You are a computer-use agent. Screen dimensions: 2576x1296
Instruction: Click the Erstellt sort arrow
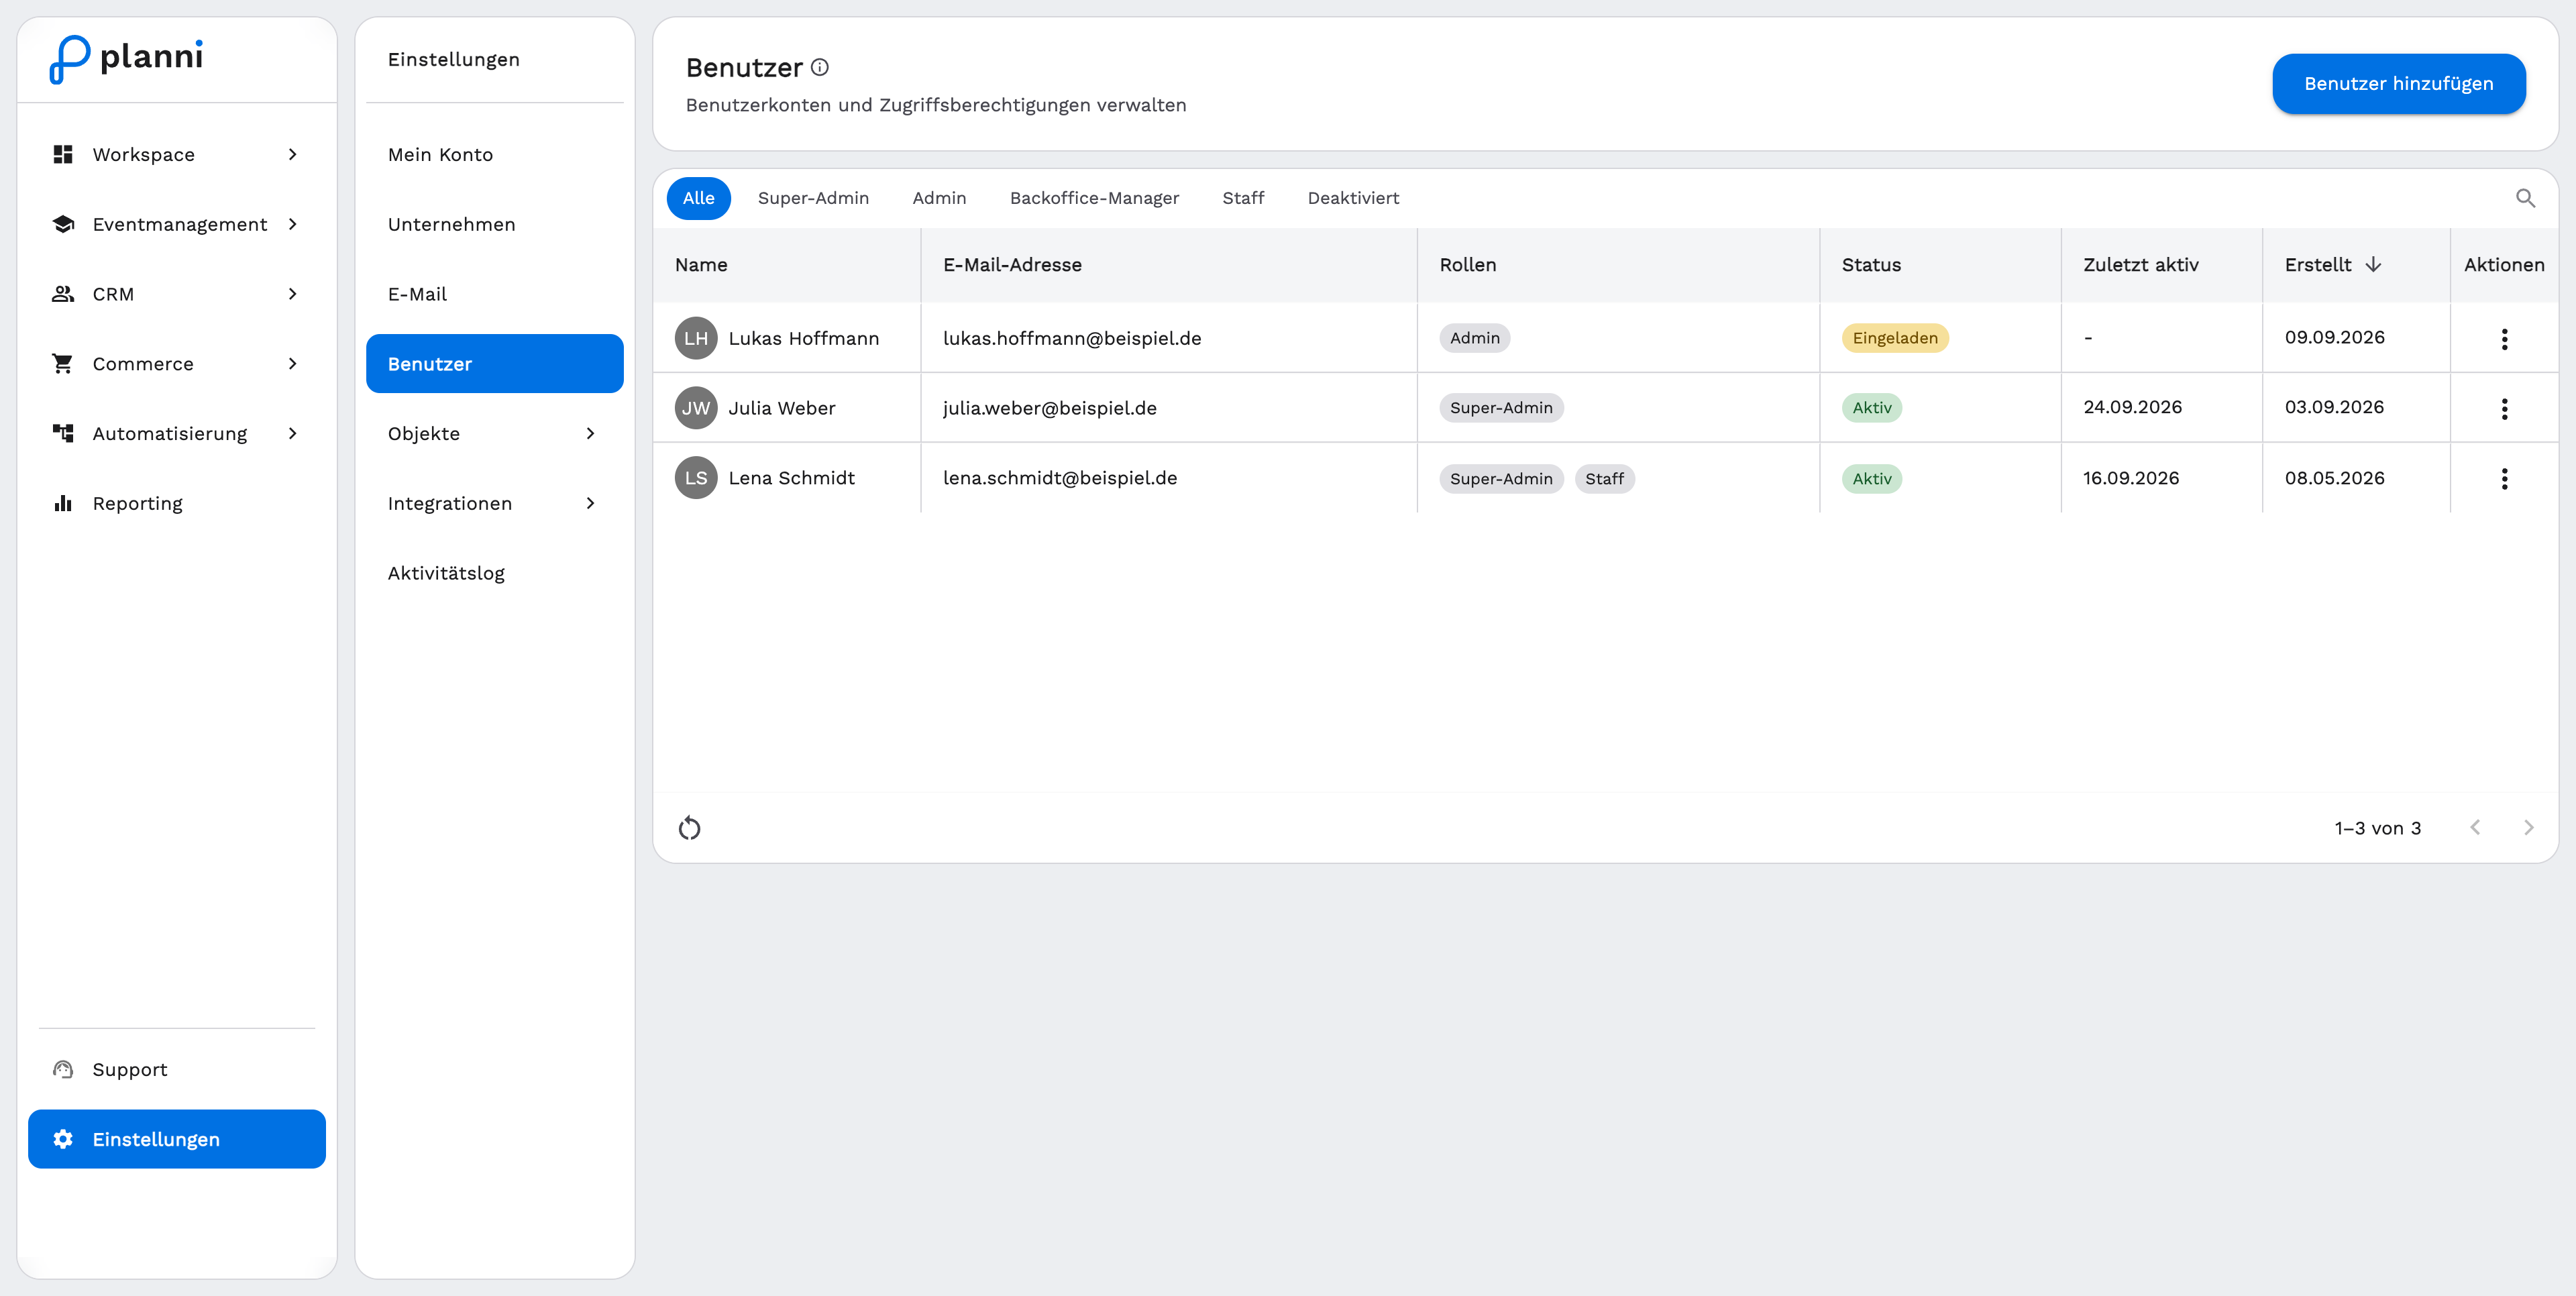[x=2373, y=264]
